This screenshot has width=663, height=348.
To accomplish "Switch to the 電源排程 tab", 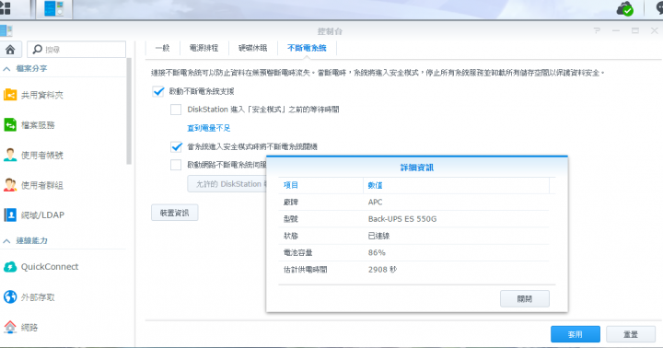I will [x=204, y=48].
